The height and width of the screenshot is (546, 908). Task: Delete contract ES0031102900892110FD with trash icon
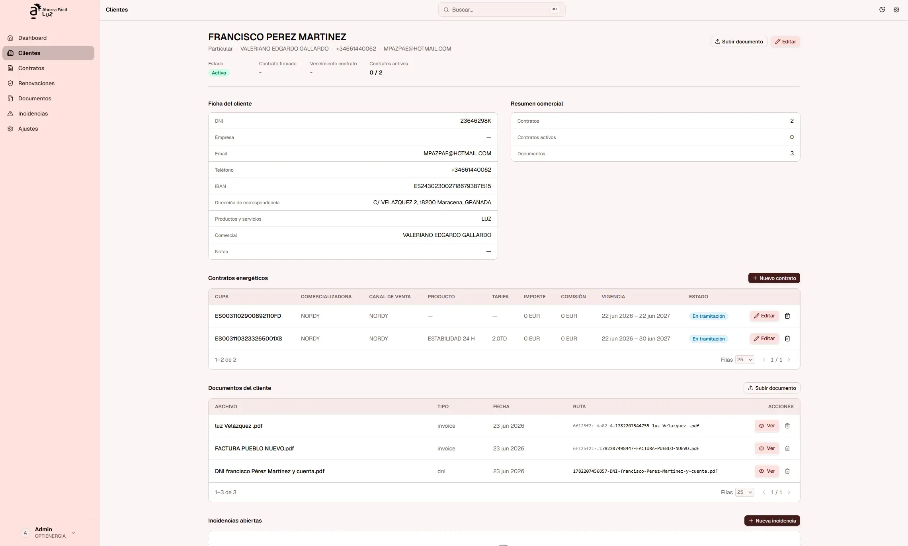[787, 316]
